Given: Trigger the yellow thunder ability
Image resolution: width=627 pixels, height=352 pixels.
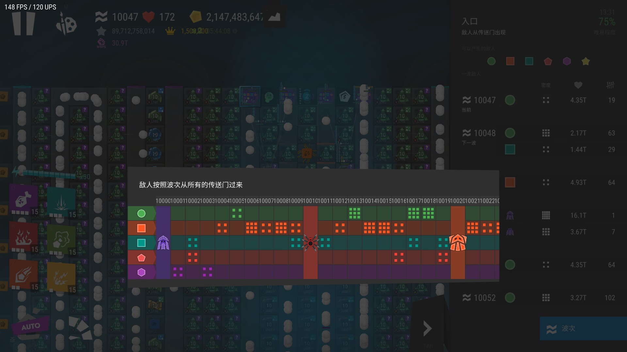Looking at the screenshot, I should pyautogui.click(x=61, y=277).
